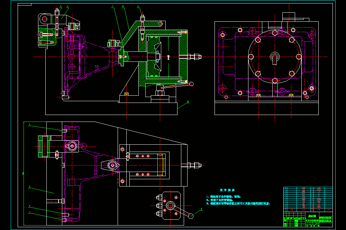Select the red parts list table
This screenshot has height=230, width=346.
308,199
